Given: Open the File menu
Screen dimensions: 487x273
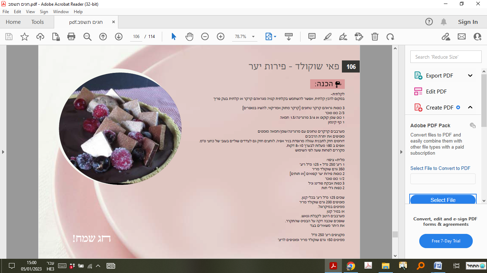Looking at the screenshot, I should [x=6, y=12].
